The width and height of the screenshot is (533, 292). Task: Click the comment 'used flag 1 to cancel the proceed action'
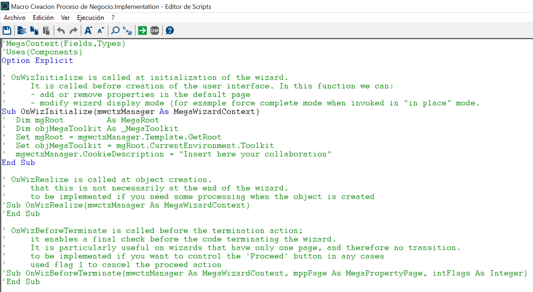pos(112,265)
